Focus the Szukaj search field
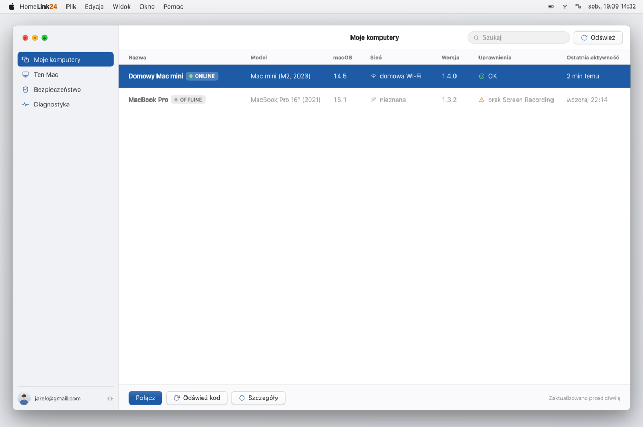Image resolution: width=643 pixels, height=427 pixels. tap(519, 37)
